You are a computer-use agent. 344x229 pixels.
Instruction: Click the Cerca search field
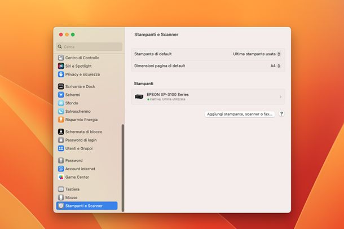coord(89,47)
